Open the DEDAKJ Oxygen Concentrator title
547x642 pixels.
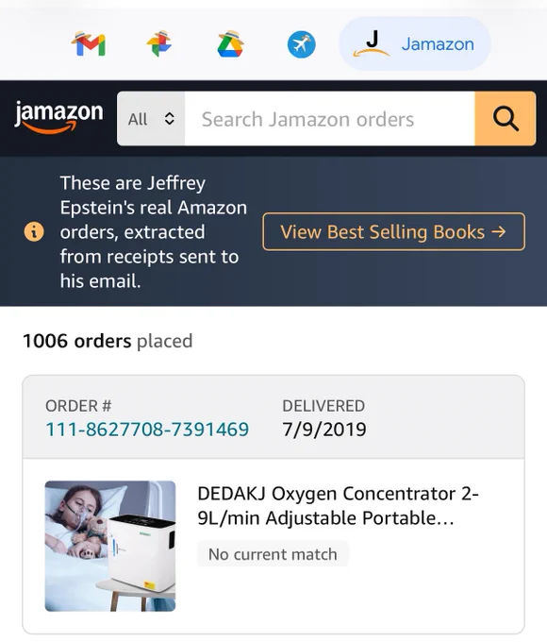[338, 506]
